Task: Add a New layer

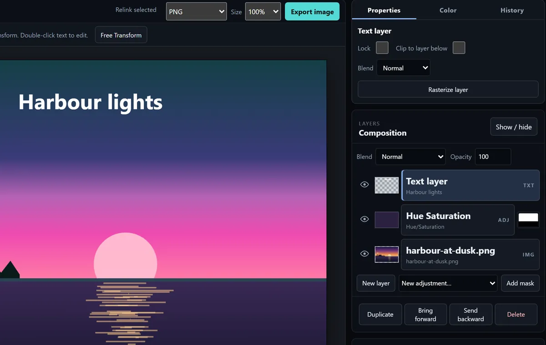Action: 376,283
